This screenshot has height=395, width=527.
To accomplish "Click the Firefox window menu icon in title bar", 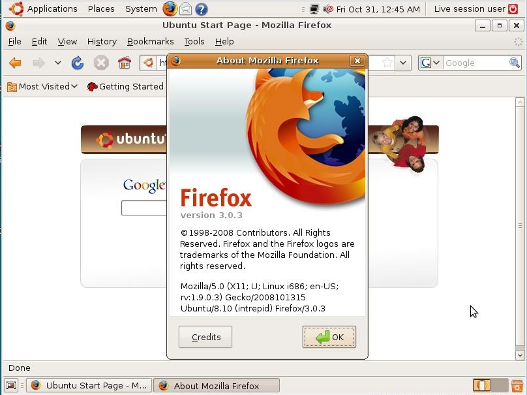I will (10, 25).
